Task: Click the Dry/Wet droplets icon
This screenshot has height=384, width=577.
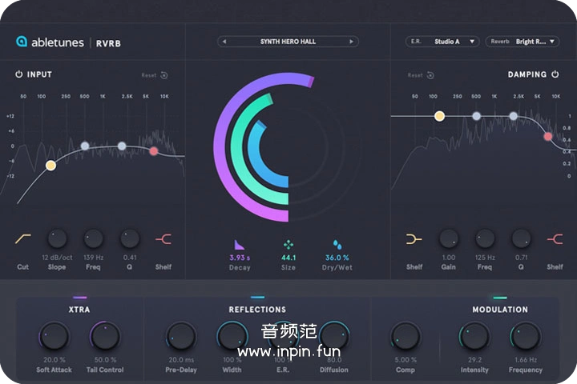Action: click(338, 244)
